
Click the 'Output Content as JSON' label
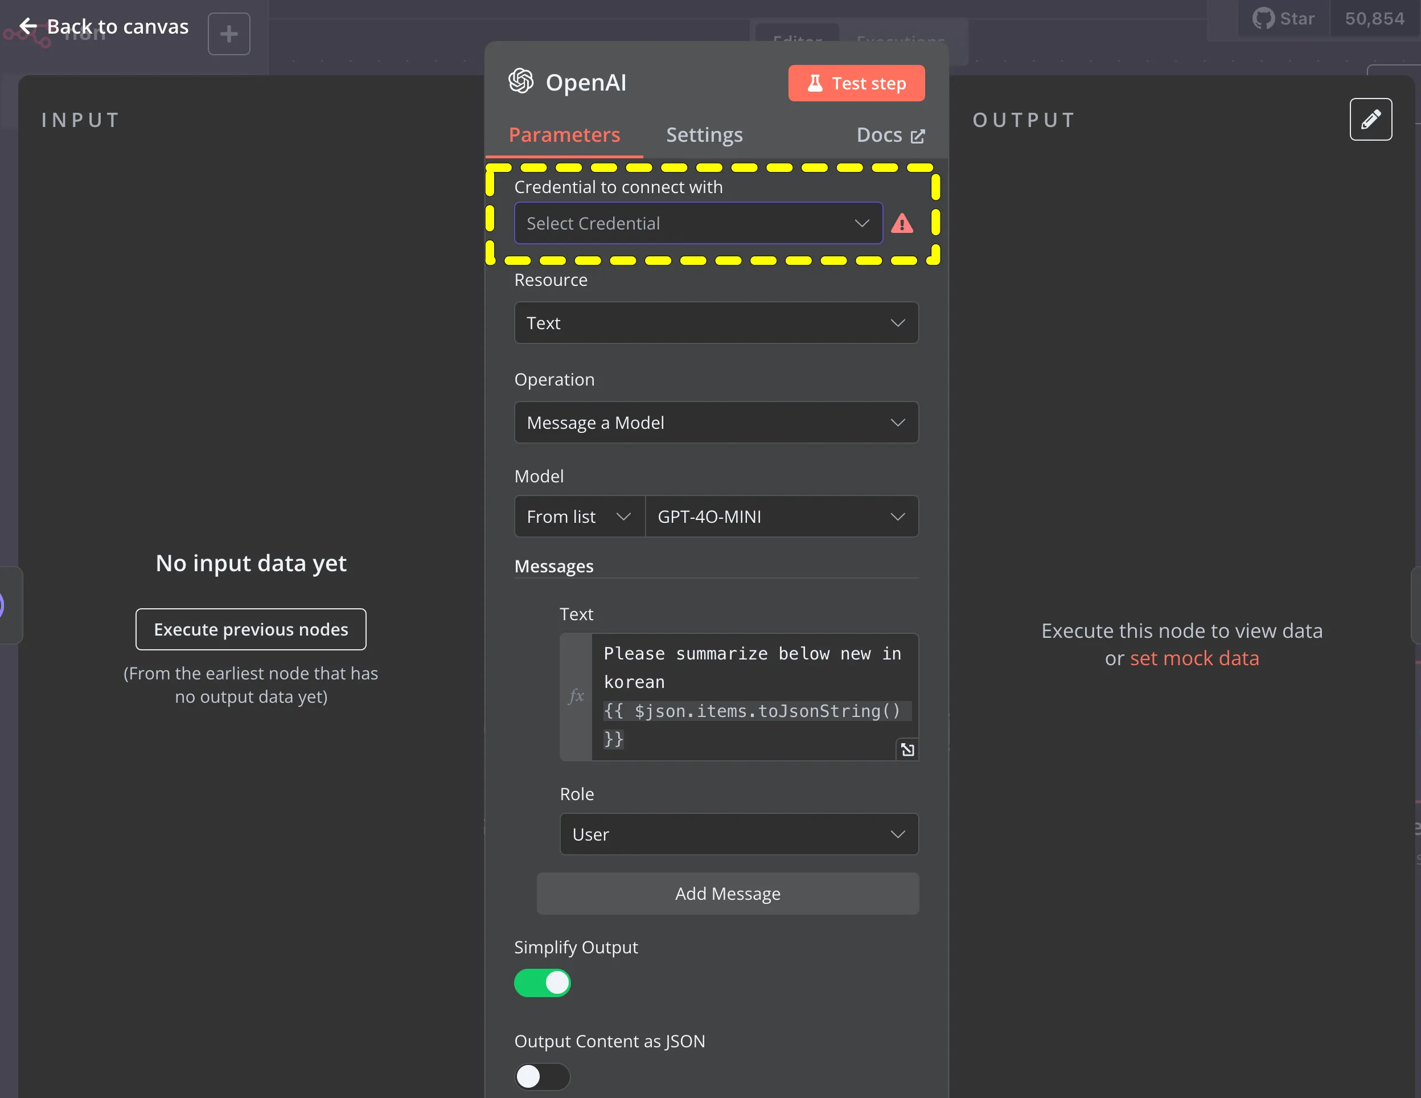[610, 1040]
